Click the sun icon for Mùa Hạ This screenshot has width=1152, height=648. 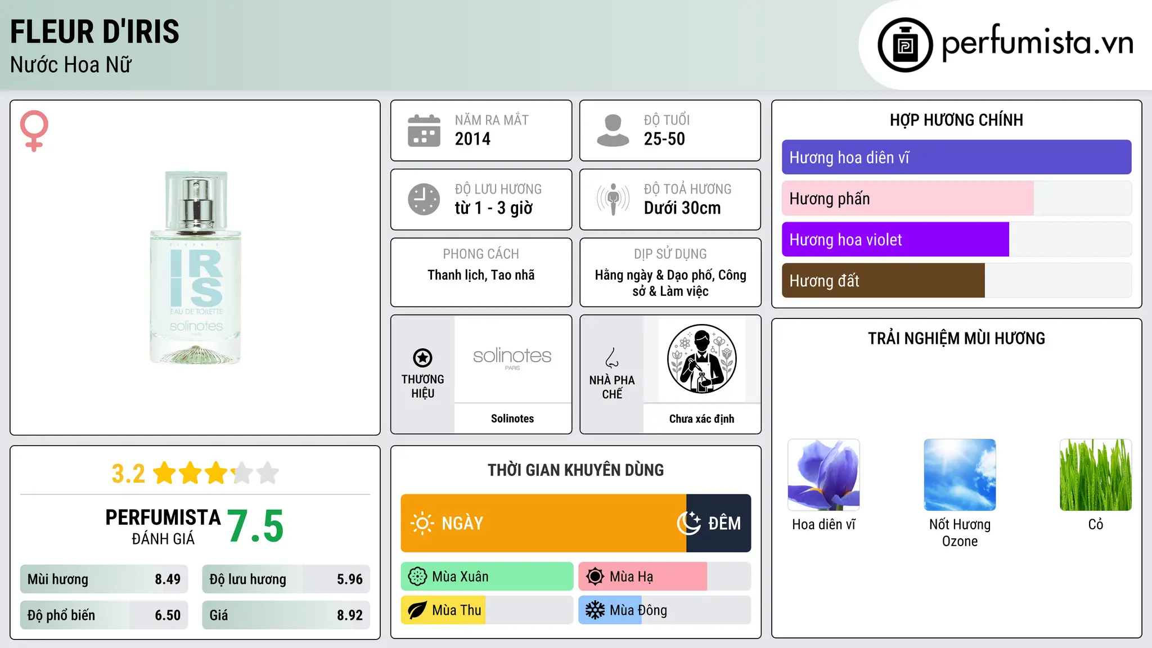(x=595, y=577)
